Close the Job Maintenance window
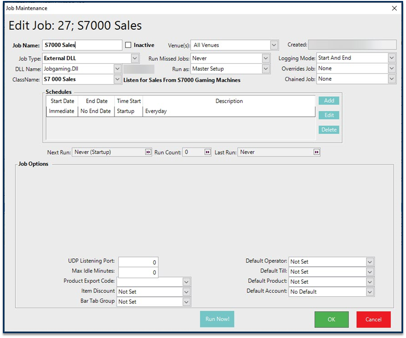The height and width of the screenshot is (338, 406). (x=394, y=8)
